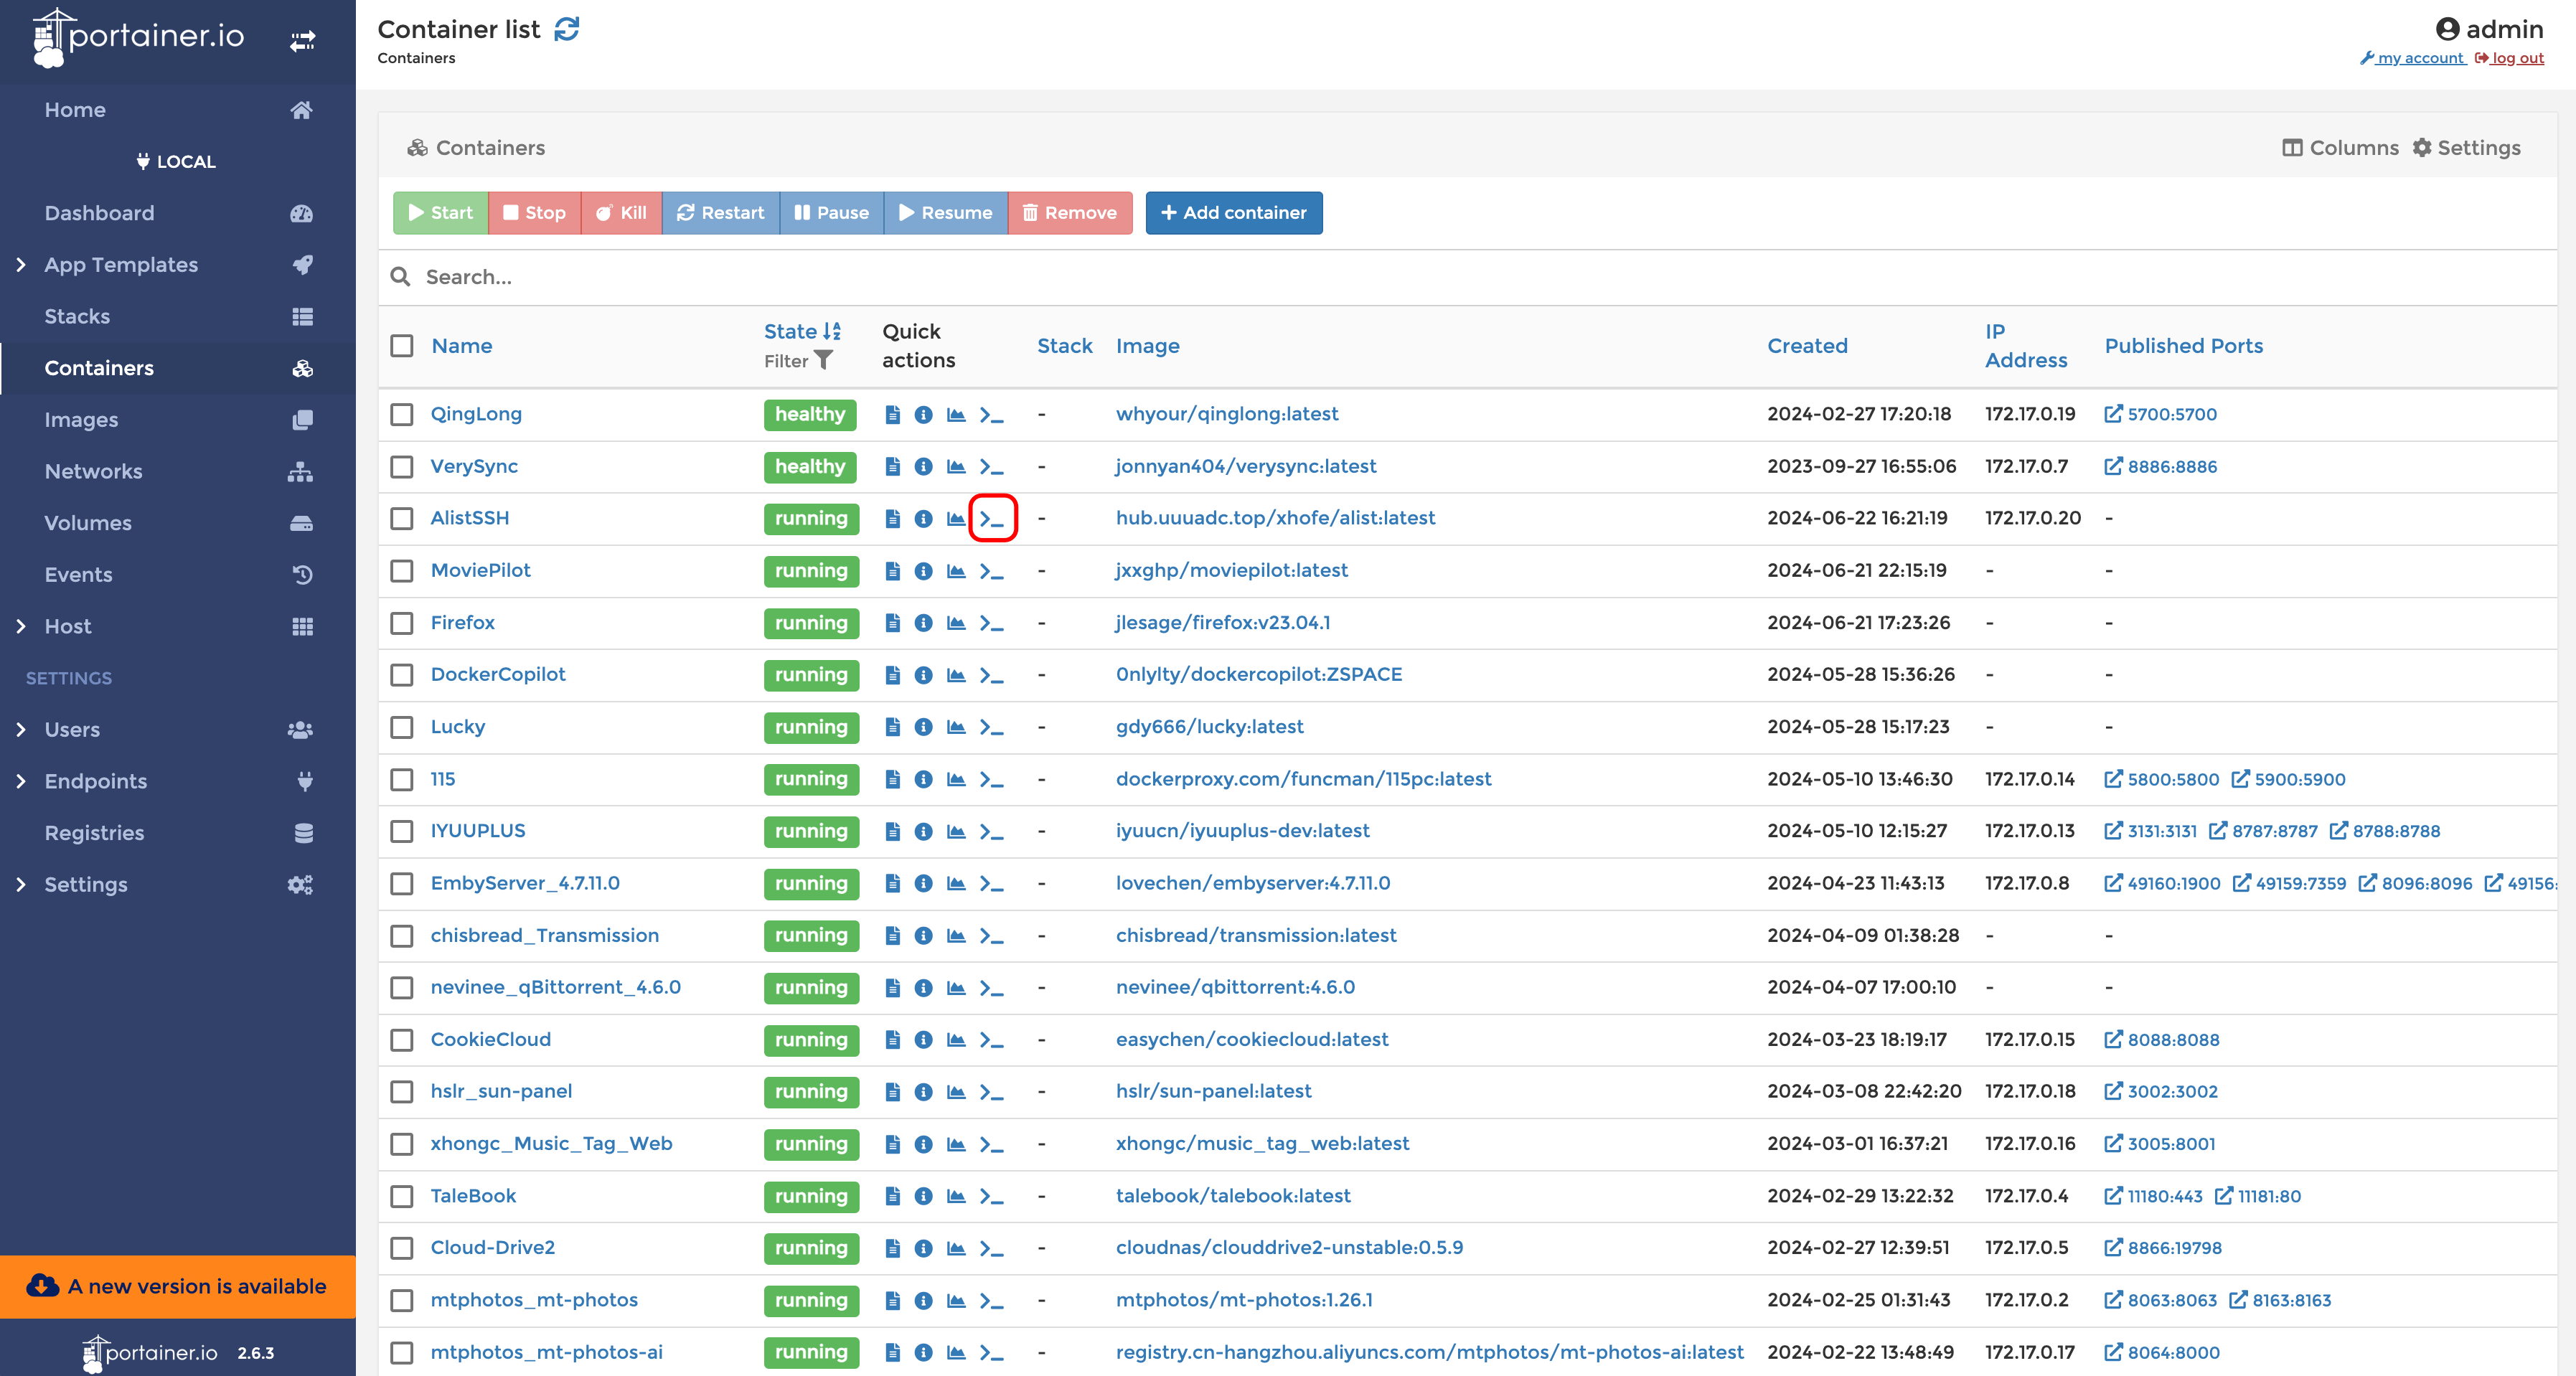Check the AlistSSH container checkbox

(x=402, y=518)
